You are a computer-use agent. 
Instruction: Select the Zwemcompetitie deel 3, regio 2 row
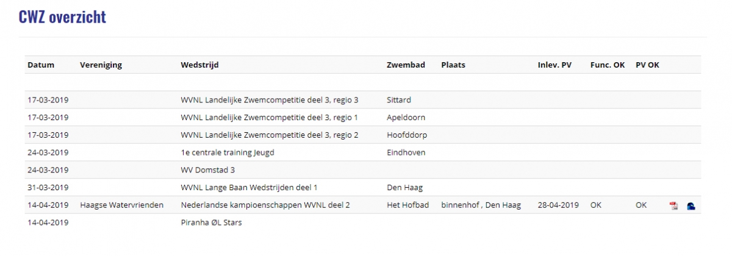pyautogui.click(x=269, y=135)
